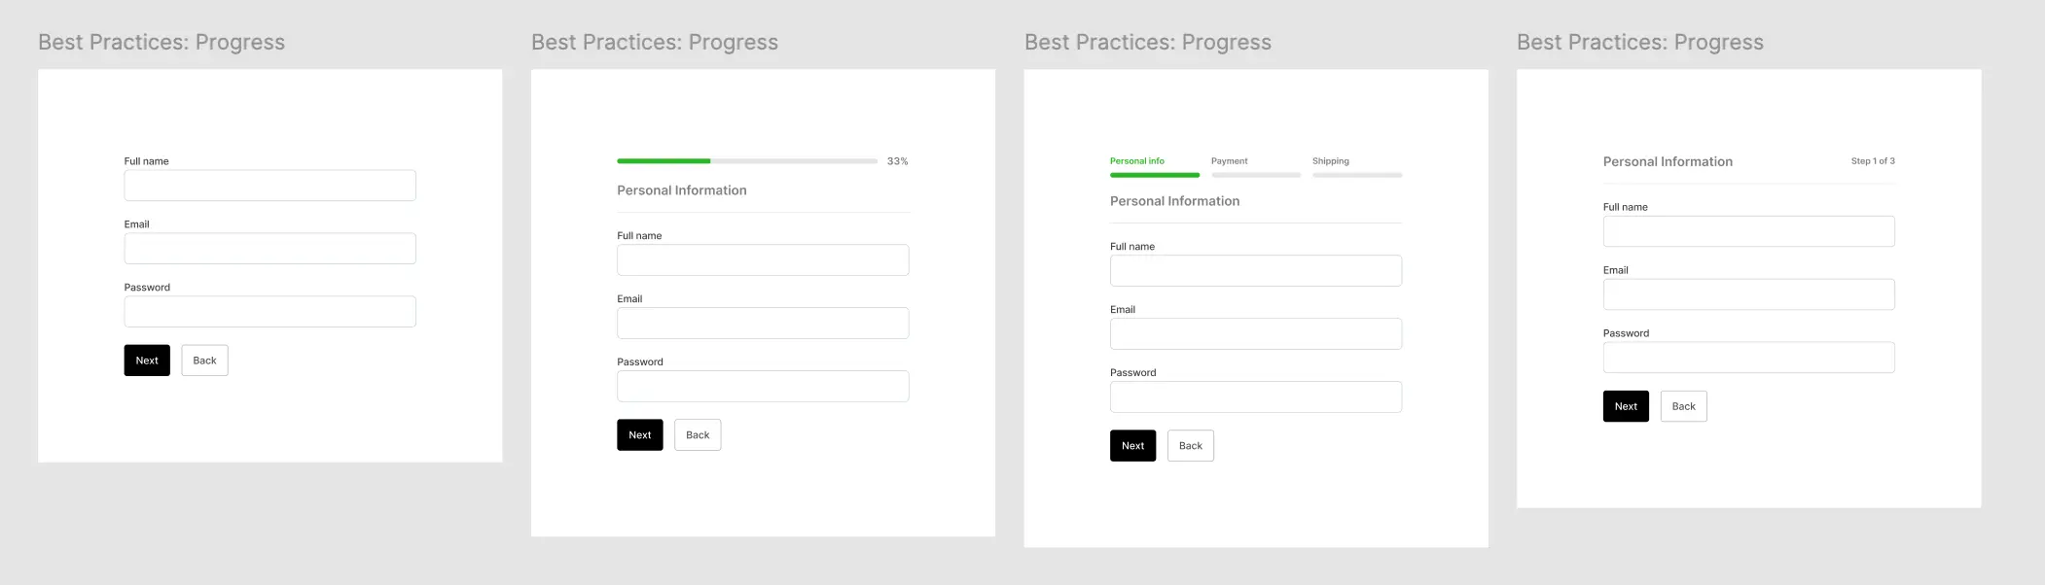
Task: Select the Payment step tab
Action: pos(1256,166)
